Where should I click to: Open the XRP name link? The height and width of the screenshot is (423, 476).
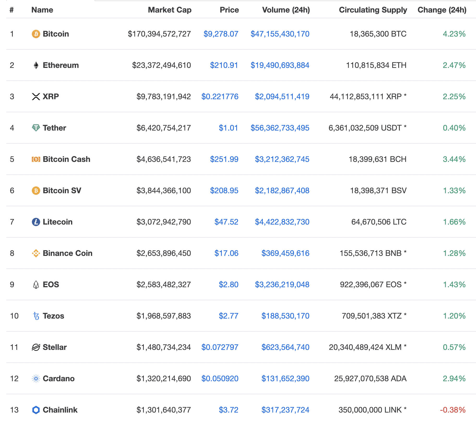tap(51, 97)
